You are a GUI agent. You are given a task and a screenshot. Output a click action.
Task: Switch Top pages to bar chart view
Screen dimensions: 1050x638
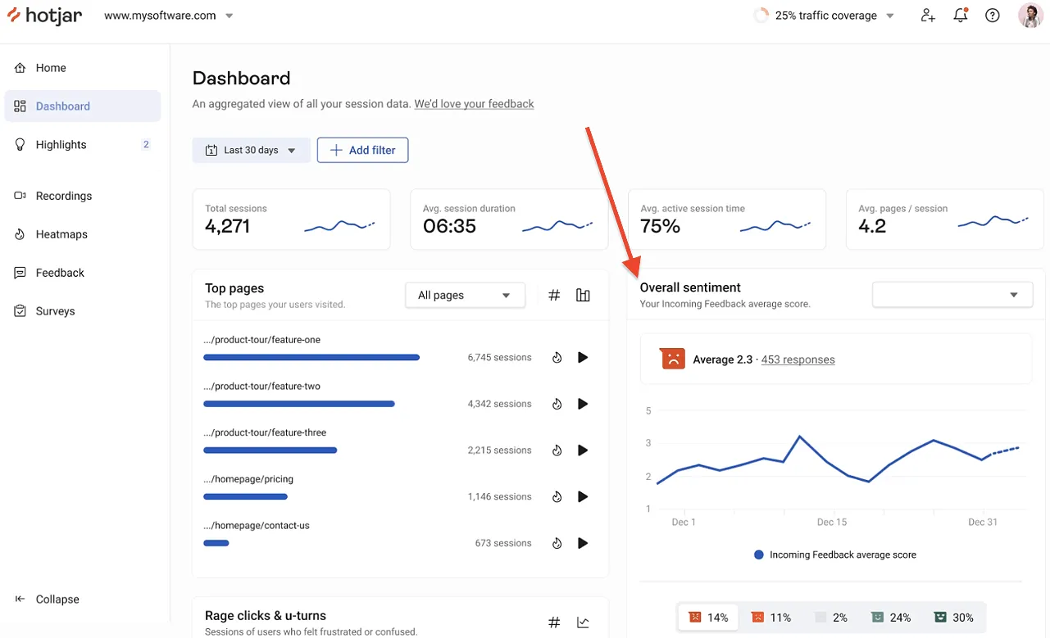583,296
